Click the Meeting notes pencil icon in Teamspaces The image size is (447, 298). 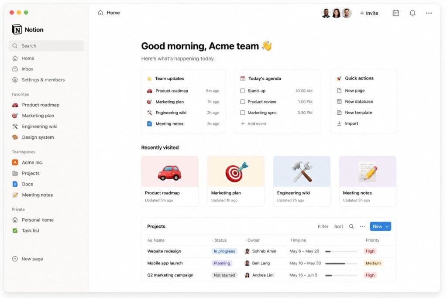15,195
